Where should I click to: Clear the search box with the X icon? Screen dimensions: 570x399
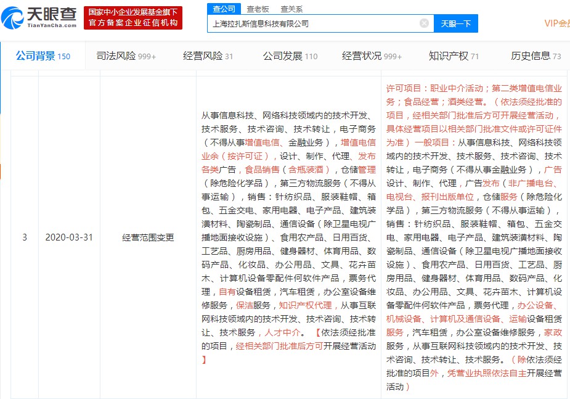[x=424, y=23]
